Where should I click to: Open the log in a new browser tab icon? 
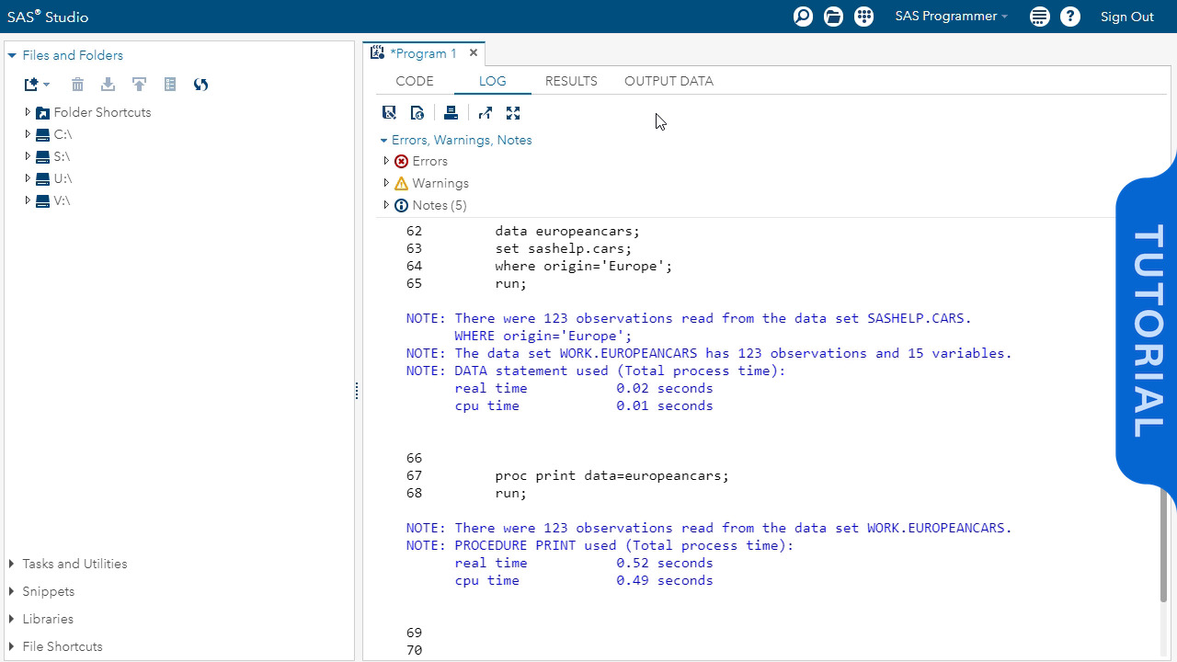coord(486,113)
